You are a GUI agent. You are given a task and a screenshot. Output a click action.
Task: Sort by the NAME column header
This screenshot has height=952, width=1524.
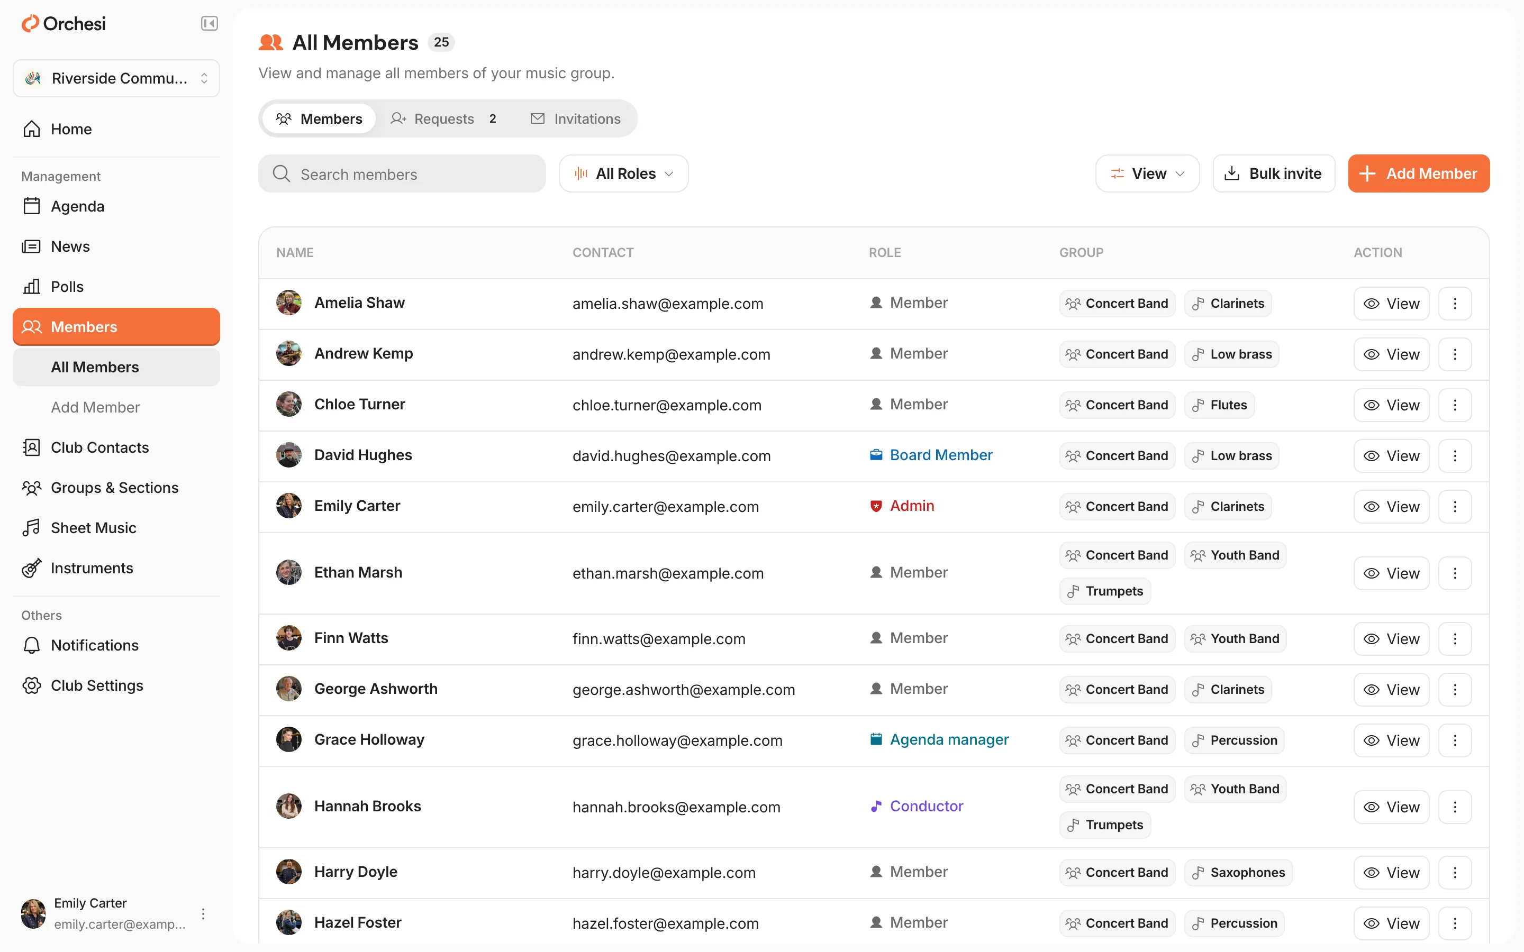[x=295, y=252]
